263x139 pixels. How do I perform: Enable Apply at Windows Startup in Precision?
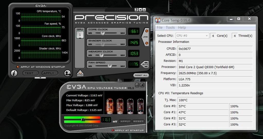(17, 67)
